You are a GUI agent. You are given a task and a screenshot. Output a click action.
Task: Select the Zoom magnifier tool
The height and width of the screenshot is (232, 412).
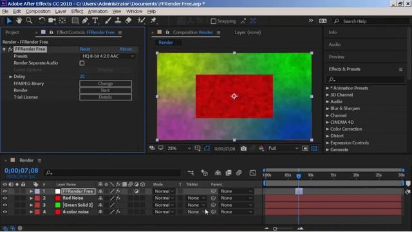(x=29, y=21)
